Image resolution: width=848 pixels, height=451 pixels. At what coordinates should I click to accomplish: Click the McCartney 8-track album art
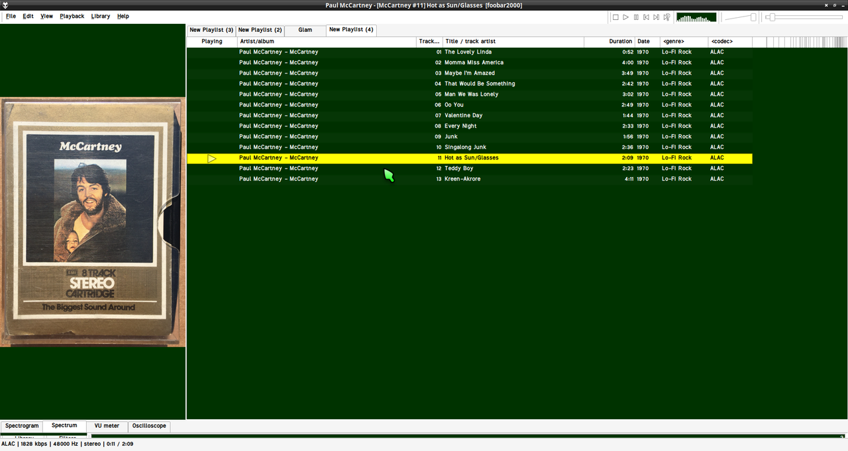tap(93, 222)
